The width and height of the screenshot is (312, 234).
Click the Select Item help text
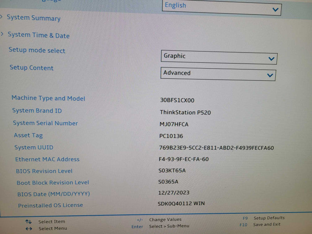(52, 222)
